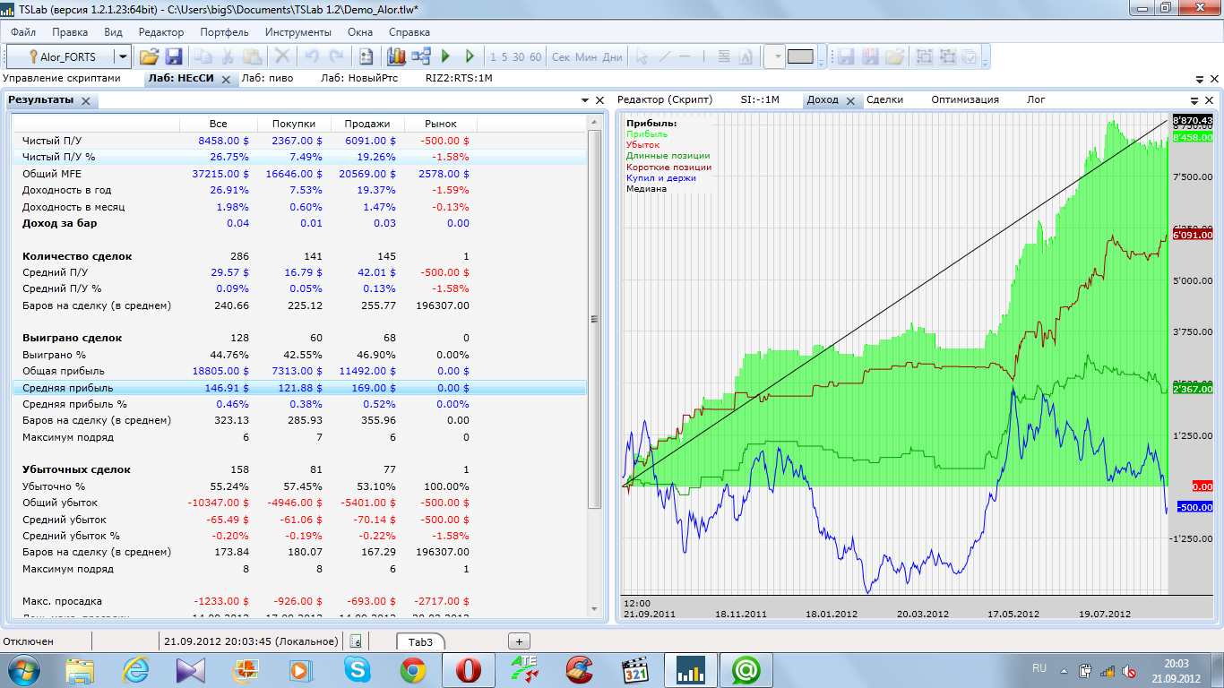Switch to the Оптимизация tab
Viewport: 1224px width, 688px height.
[965, 99]
